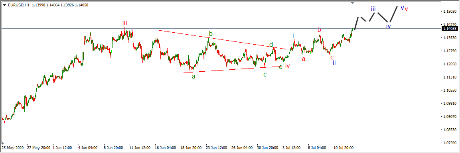Select the red v label at top right
Image resolution: width=460 pixels, height=153 pixels.
(x=406, y=9)
